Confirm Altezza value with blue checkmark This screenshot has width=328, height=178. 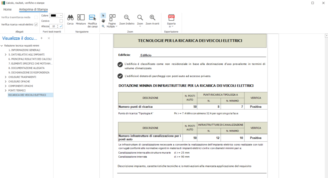pos(61,26)
